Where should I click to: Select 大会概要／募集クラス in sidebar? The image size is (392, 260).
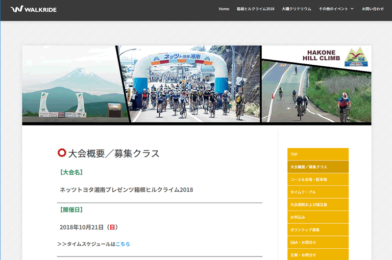(318, 167)
